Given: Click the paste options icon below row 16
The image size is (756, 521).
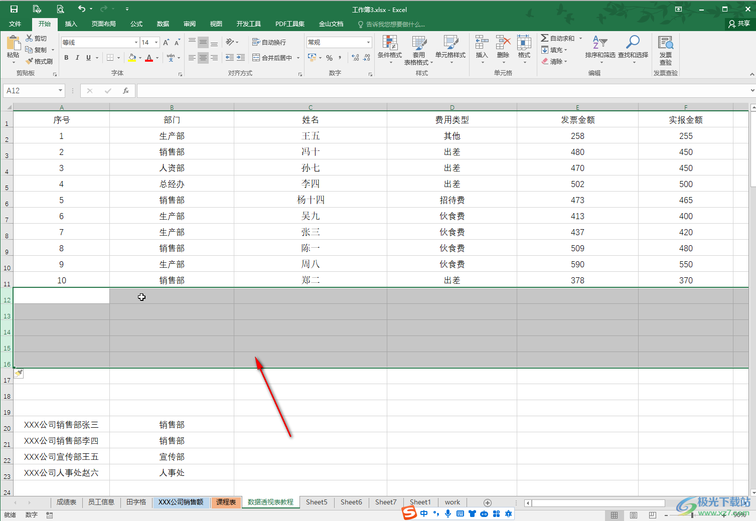Looking at the screenshot, I should coord(19,373).
